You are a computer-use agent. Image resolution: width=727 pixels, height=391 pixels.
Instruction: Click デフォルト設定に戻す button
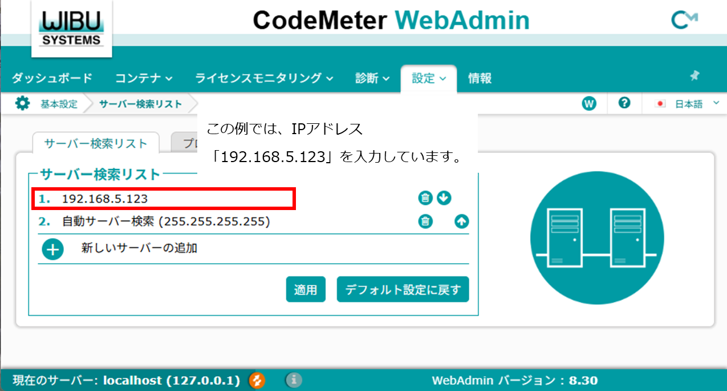[x=403, y=289]
